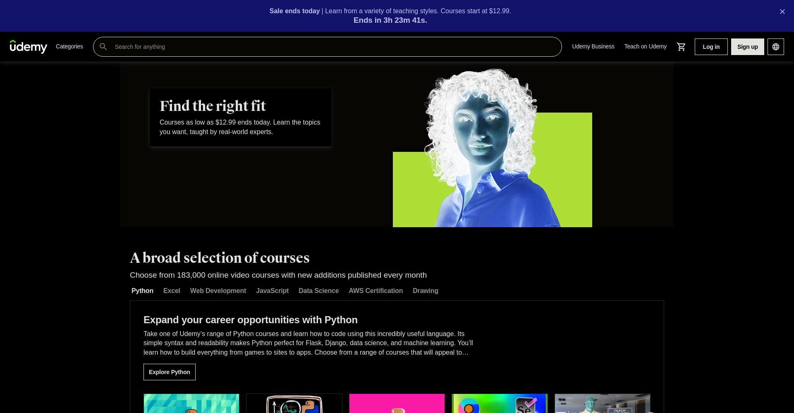The width and height of the screenshot is (794, 413).
Task: Open the language selector globe
Action: (776, 47)
